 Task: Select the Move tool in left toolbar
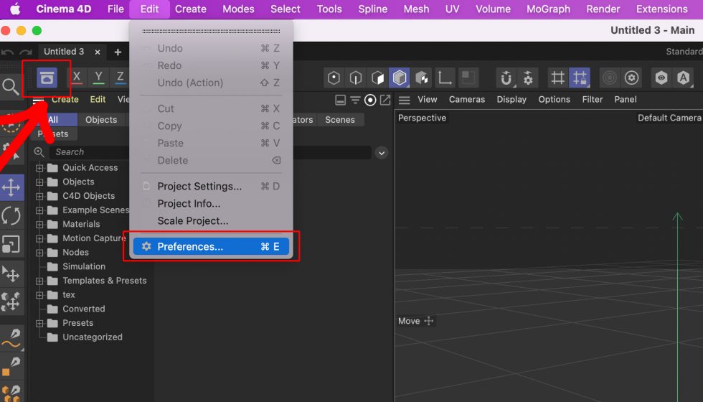pos(11,187)
